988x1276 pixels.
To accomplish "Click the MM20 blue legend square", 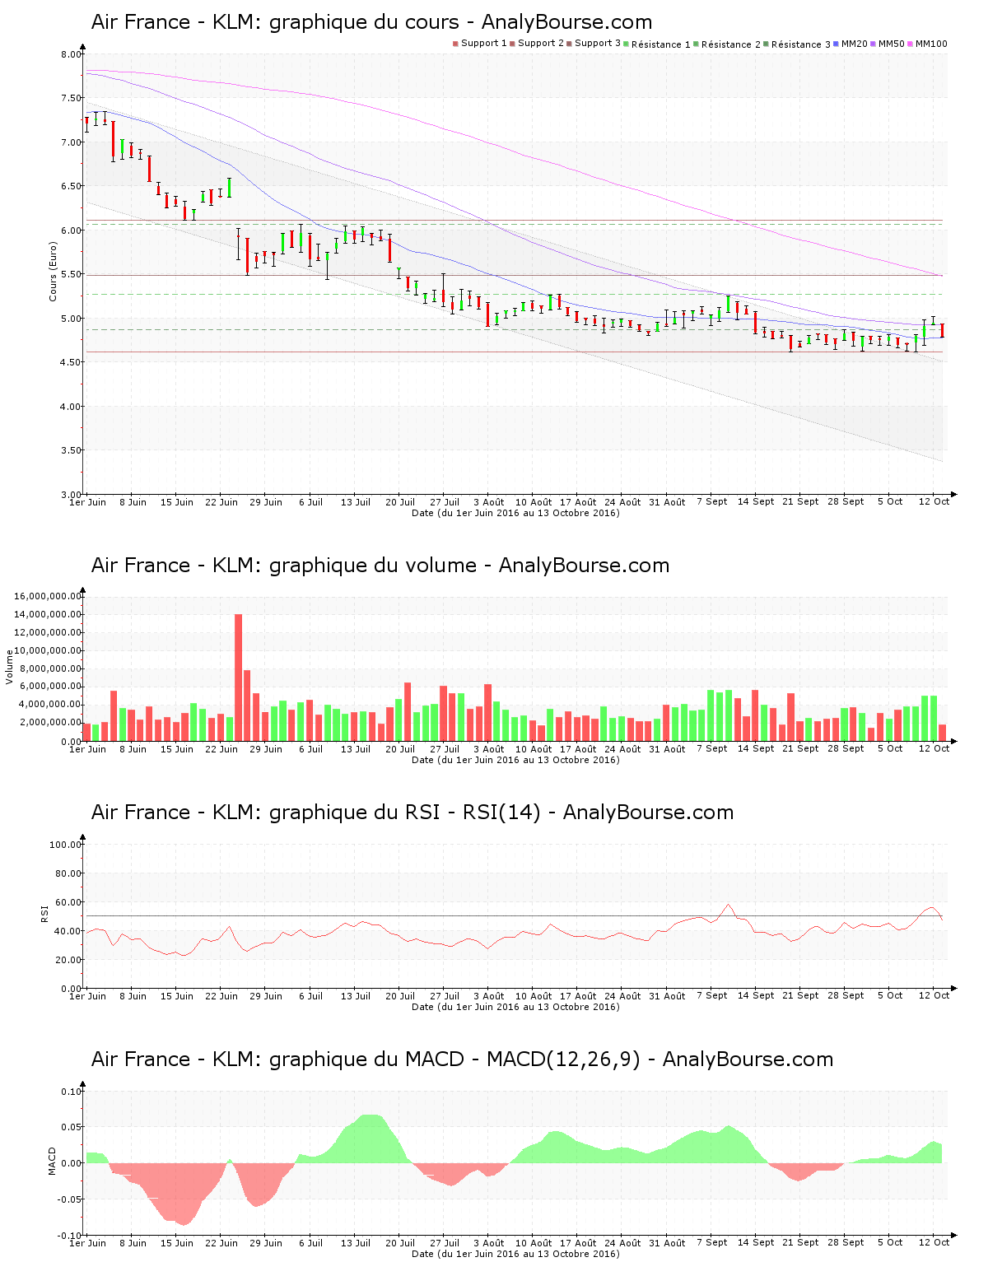I will (837, 44).
